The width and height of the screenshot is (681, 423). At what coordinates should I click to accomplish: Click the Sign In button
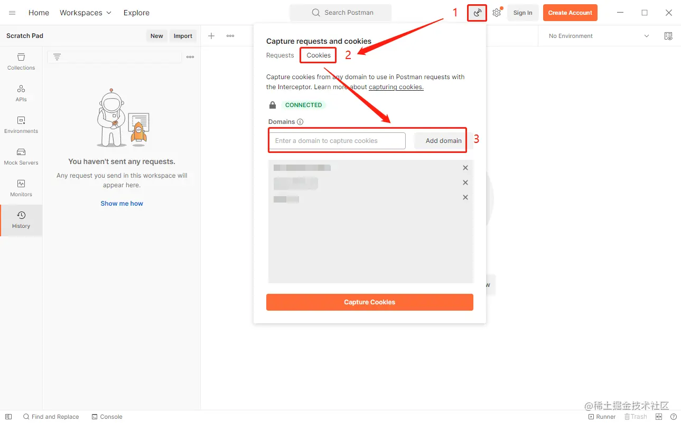(x=523, y=13)
